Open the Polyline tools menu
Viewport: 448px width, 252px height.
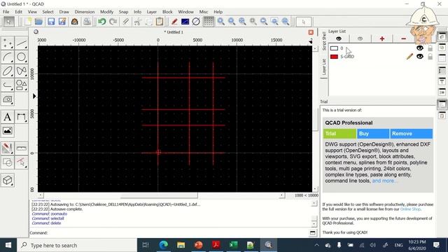(x=8, y=85)
